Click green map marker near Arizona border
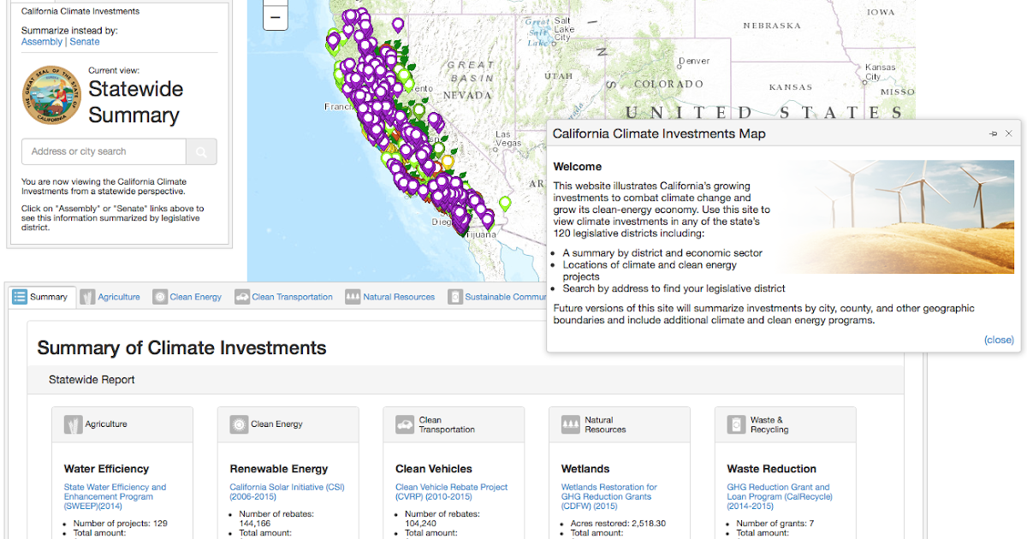 pos(505,204)
